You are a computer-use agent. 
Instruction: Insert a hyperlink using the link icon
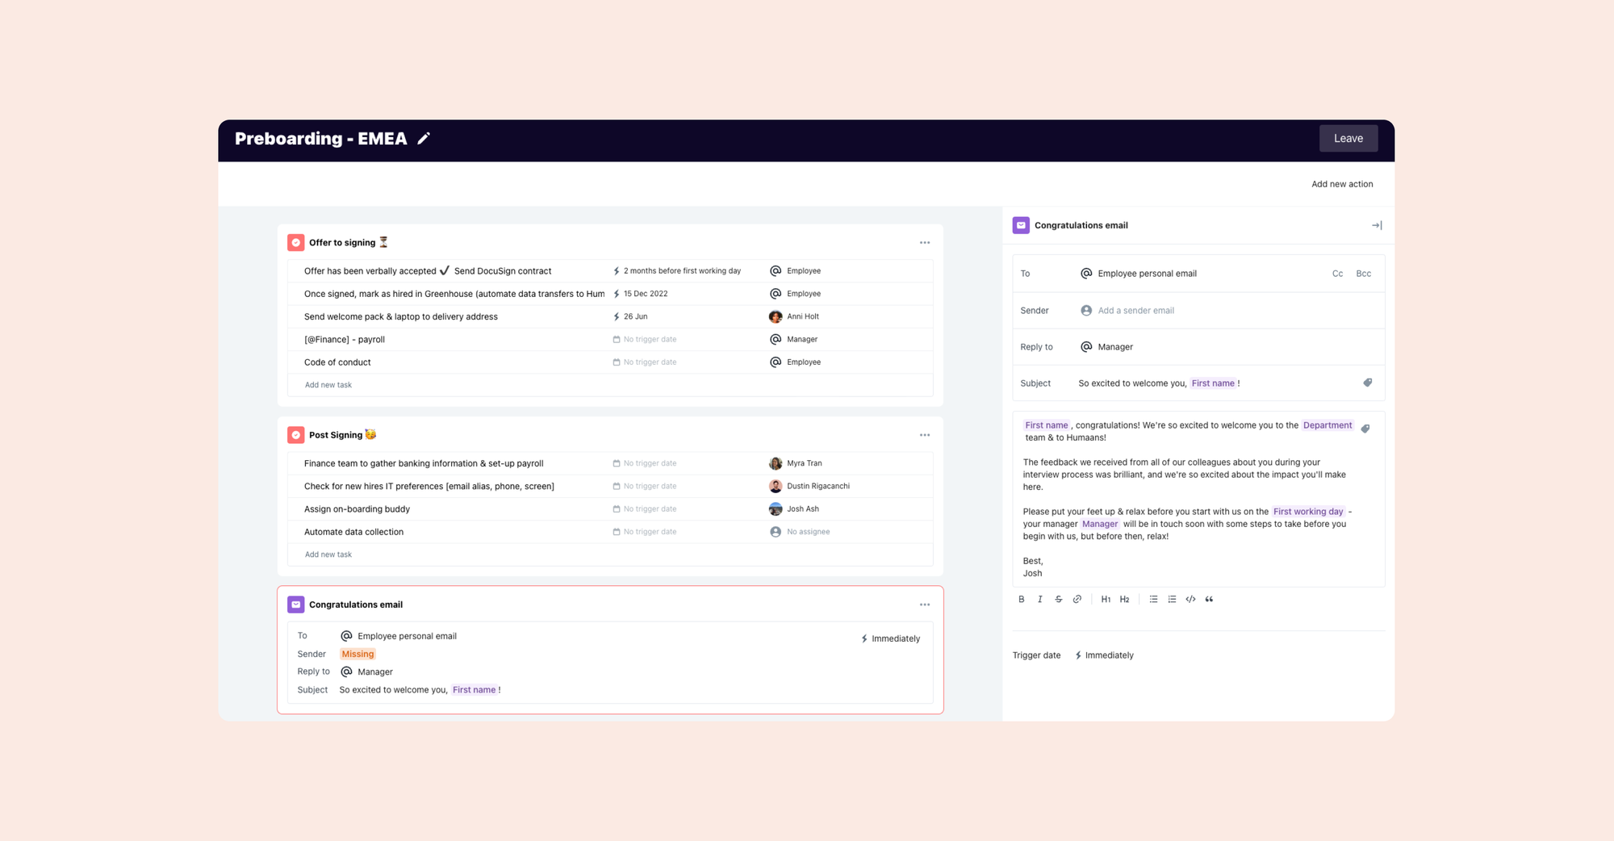click(x=1077, y=599)
